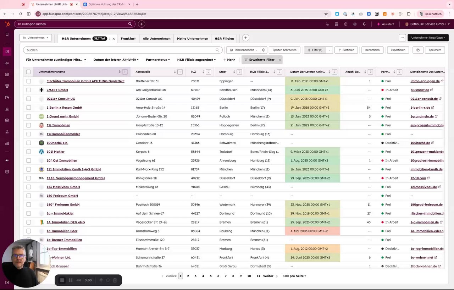Toggle the select-all header checkbox

click(28, 72)
